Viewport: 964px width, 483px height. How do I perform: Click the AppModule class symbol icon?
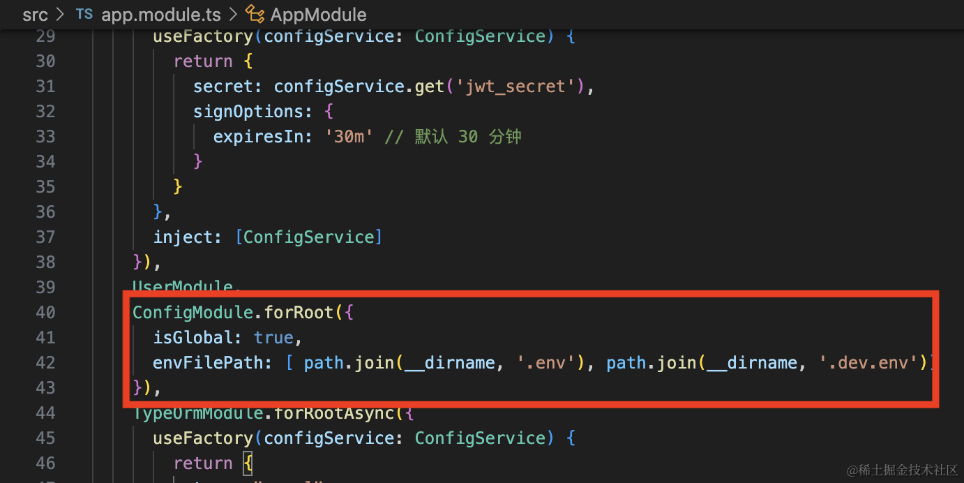point(255,14)
